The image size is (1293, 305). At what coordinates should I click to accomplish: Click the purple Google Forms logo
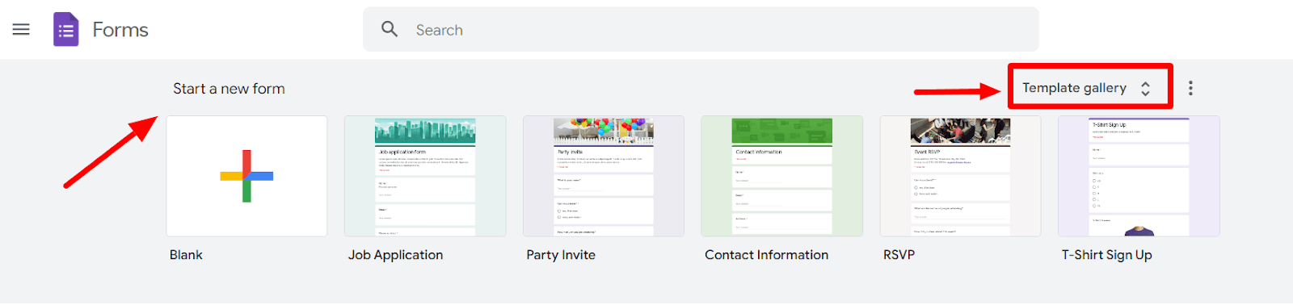tap(66, 30)
